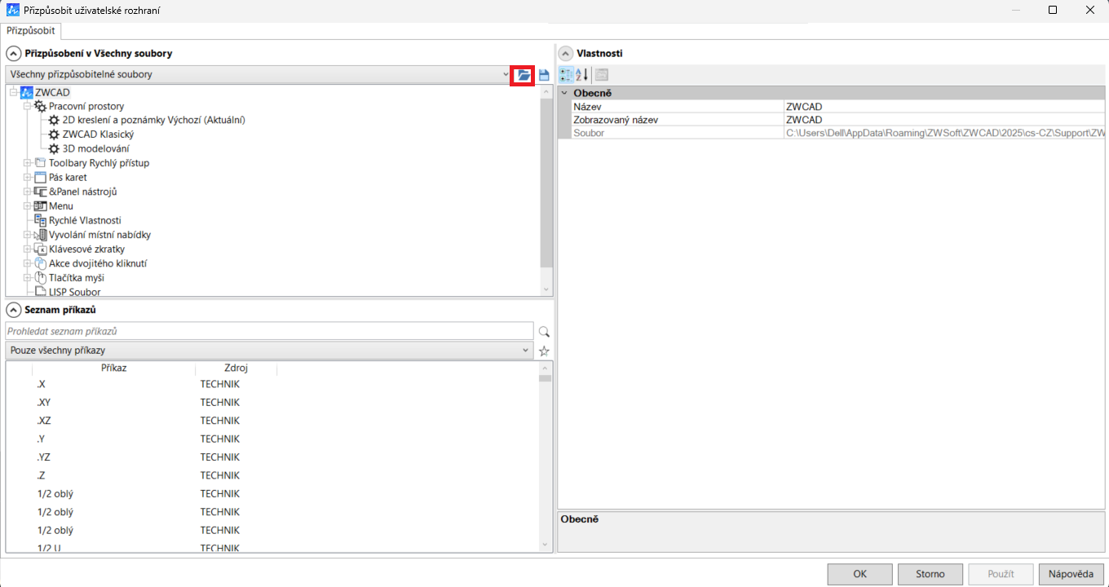Screen dimensions: 1109x587
Task: Select the .YZ command row
Action: (272, 457)
